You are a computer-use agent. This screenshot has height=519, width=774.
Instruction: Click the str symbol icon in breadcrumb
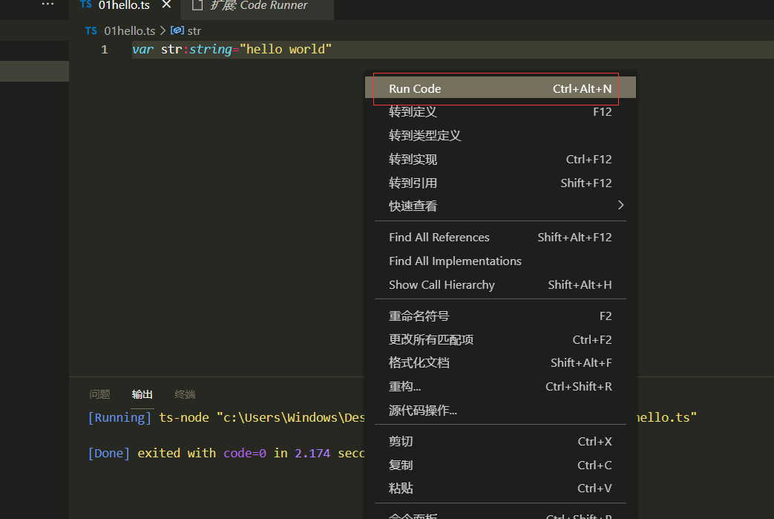177,30
